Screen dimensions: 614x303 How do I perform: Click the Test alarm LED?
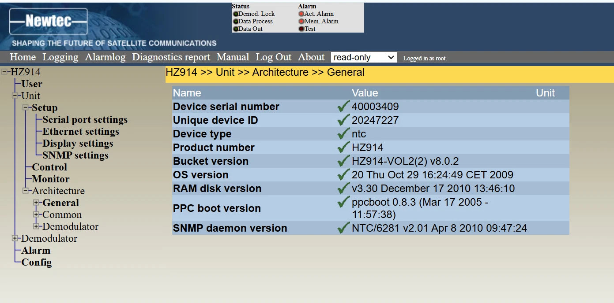pos(301,29)
